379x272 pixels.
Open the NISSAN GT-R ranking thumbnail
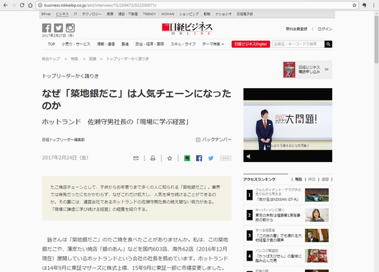[x=317, y=195]
